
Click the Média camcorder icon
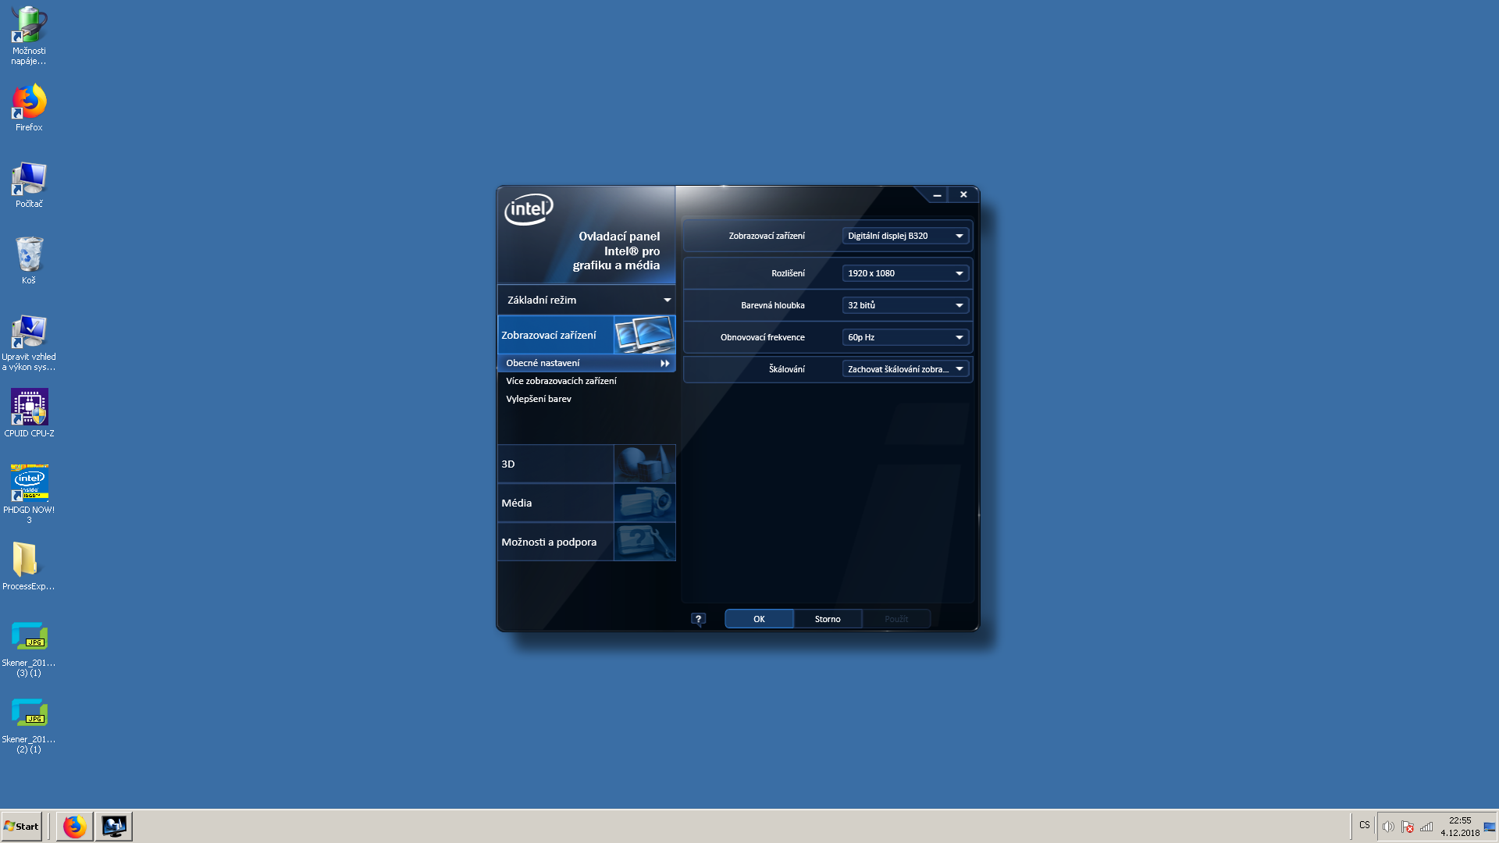(644, 503)
